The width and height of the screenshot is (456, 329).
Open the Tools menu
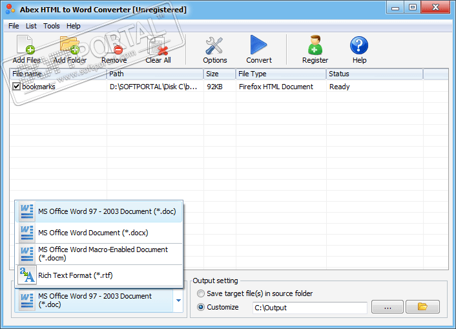pyautogui.click(x=52, y=26)
